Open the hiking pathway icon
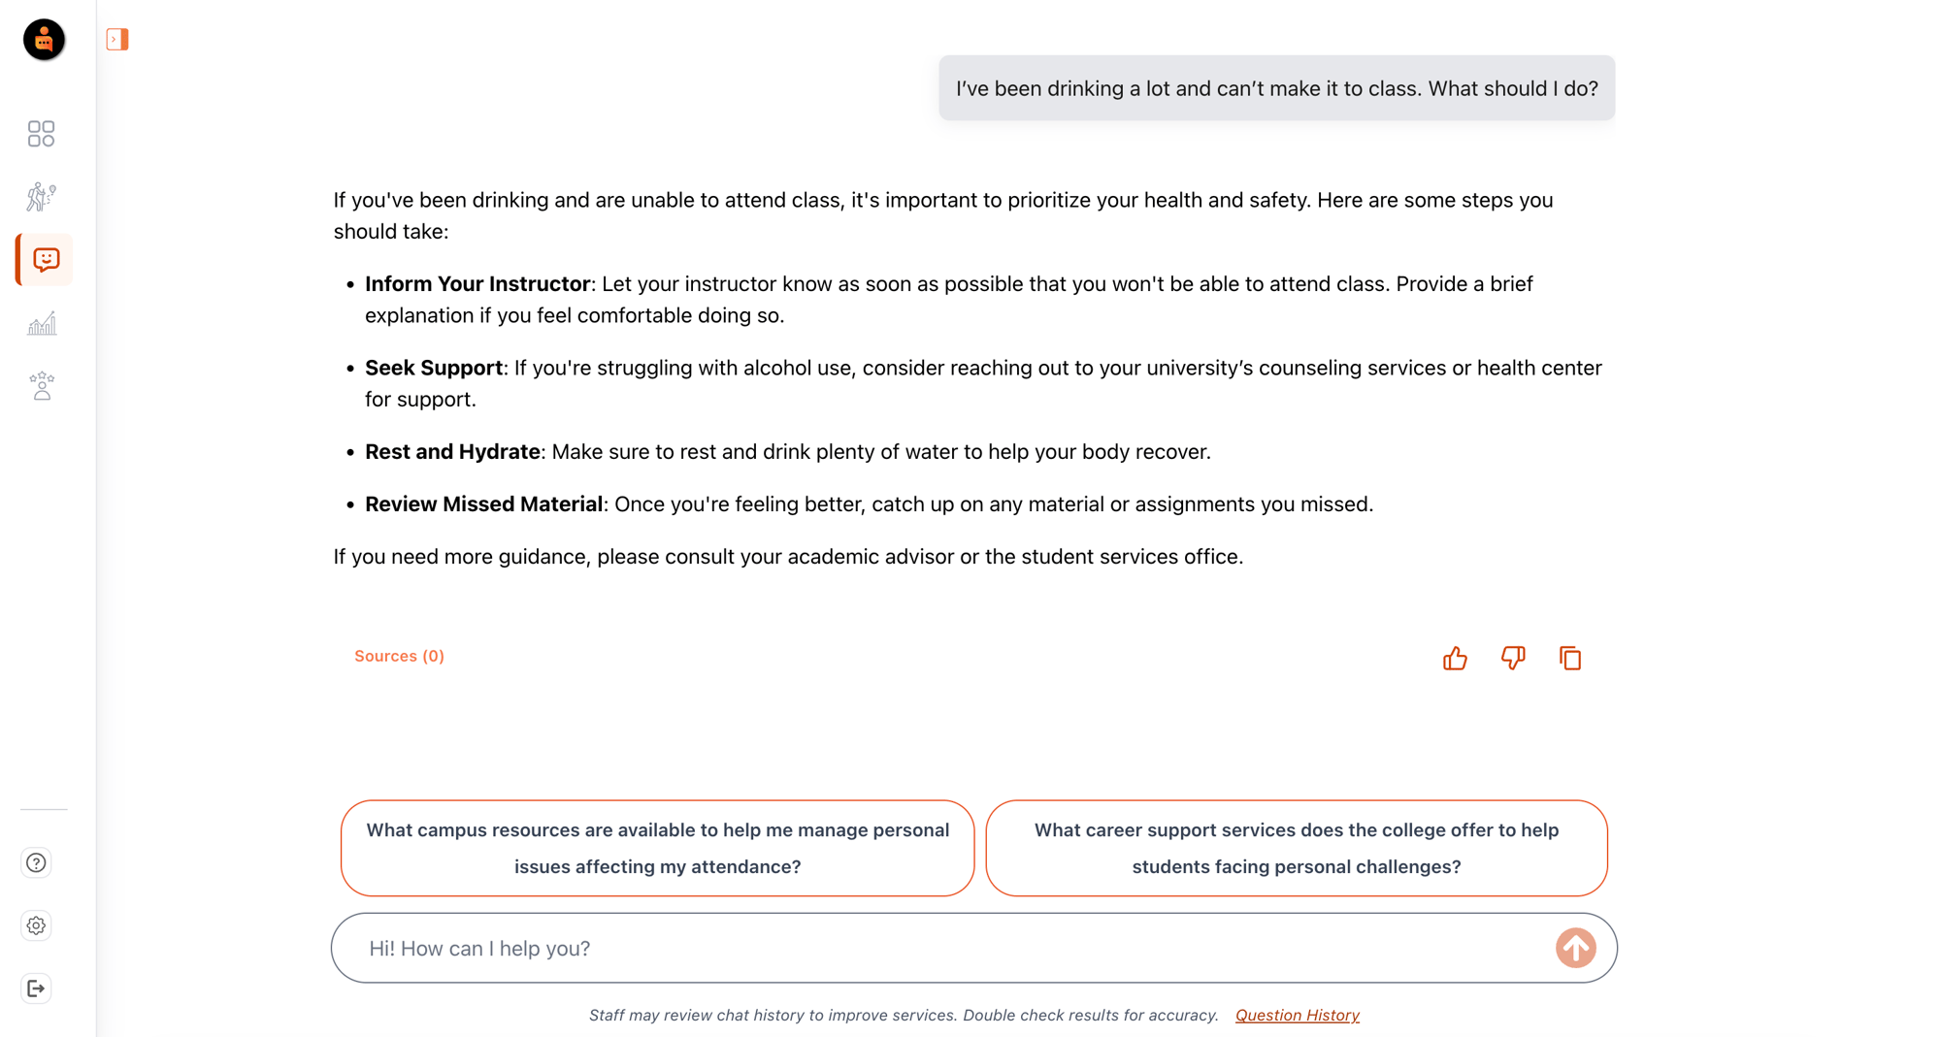Screen dimensions: 1941x1037 tap(42, 197)
